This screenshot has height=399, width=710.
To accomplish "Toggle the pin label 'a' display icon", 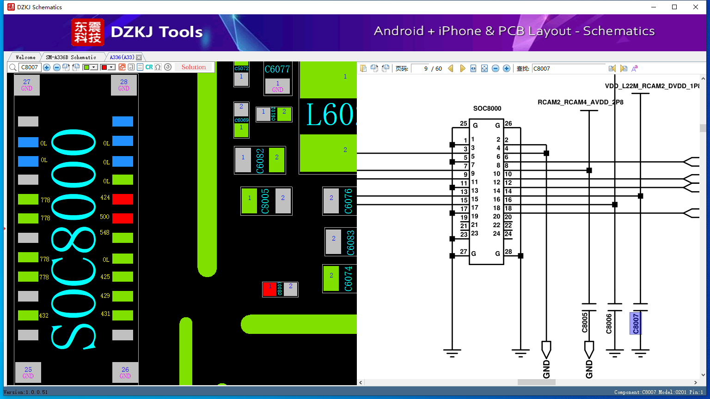I will point(131,67).
